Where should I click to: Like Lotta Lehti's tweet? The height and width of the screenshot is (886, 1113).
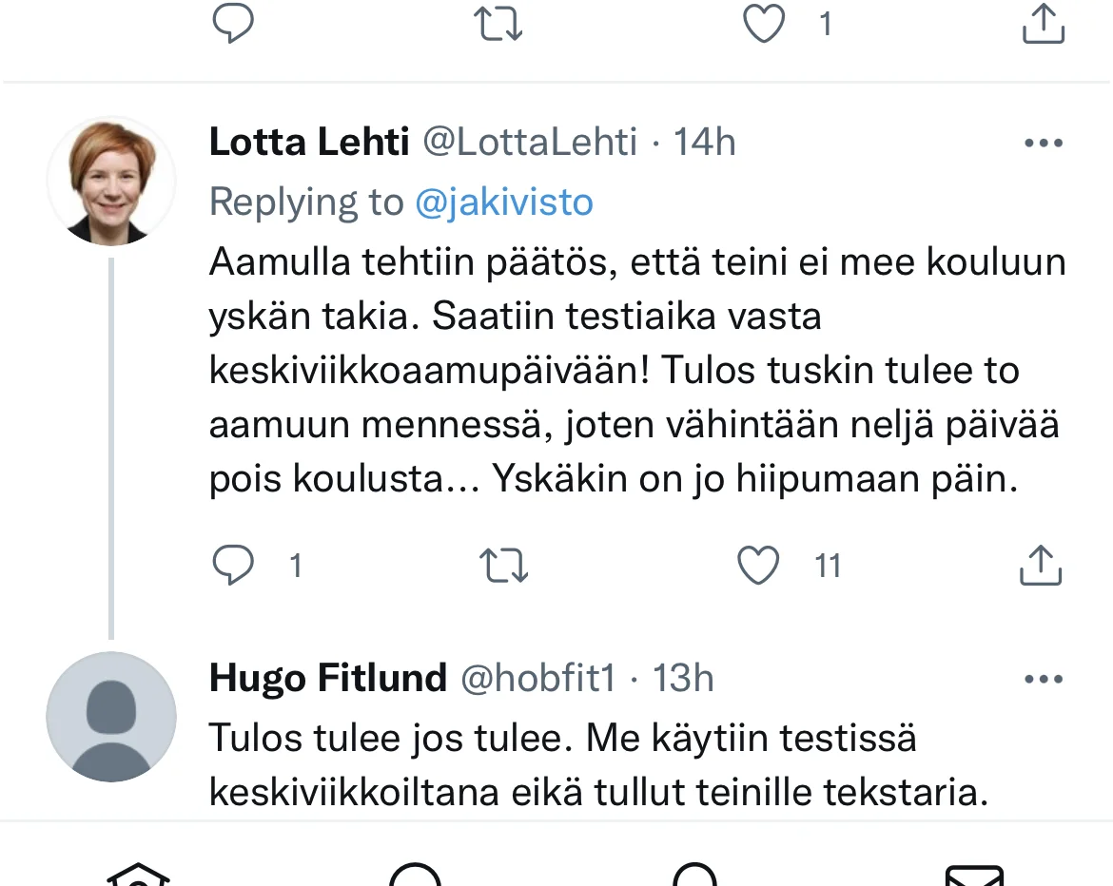[759, 567]
